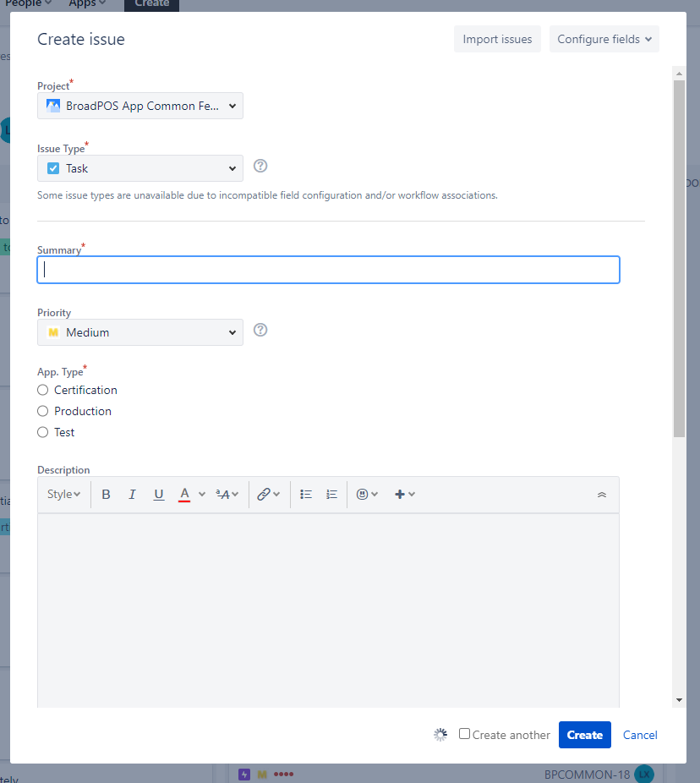The image size is (700, 783).
Task: Select the Production app type
Action: click(43, 411)
